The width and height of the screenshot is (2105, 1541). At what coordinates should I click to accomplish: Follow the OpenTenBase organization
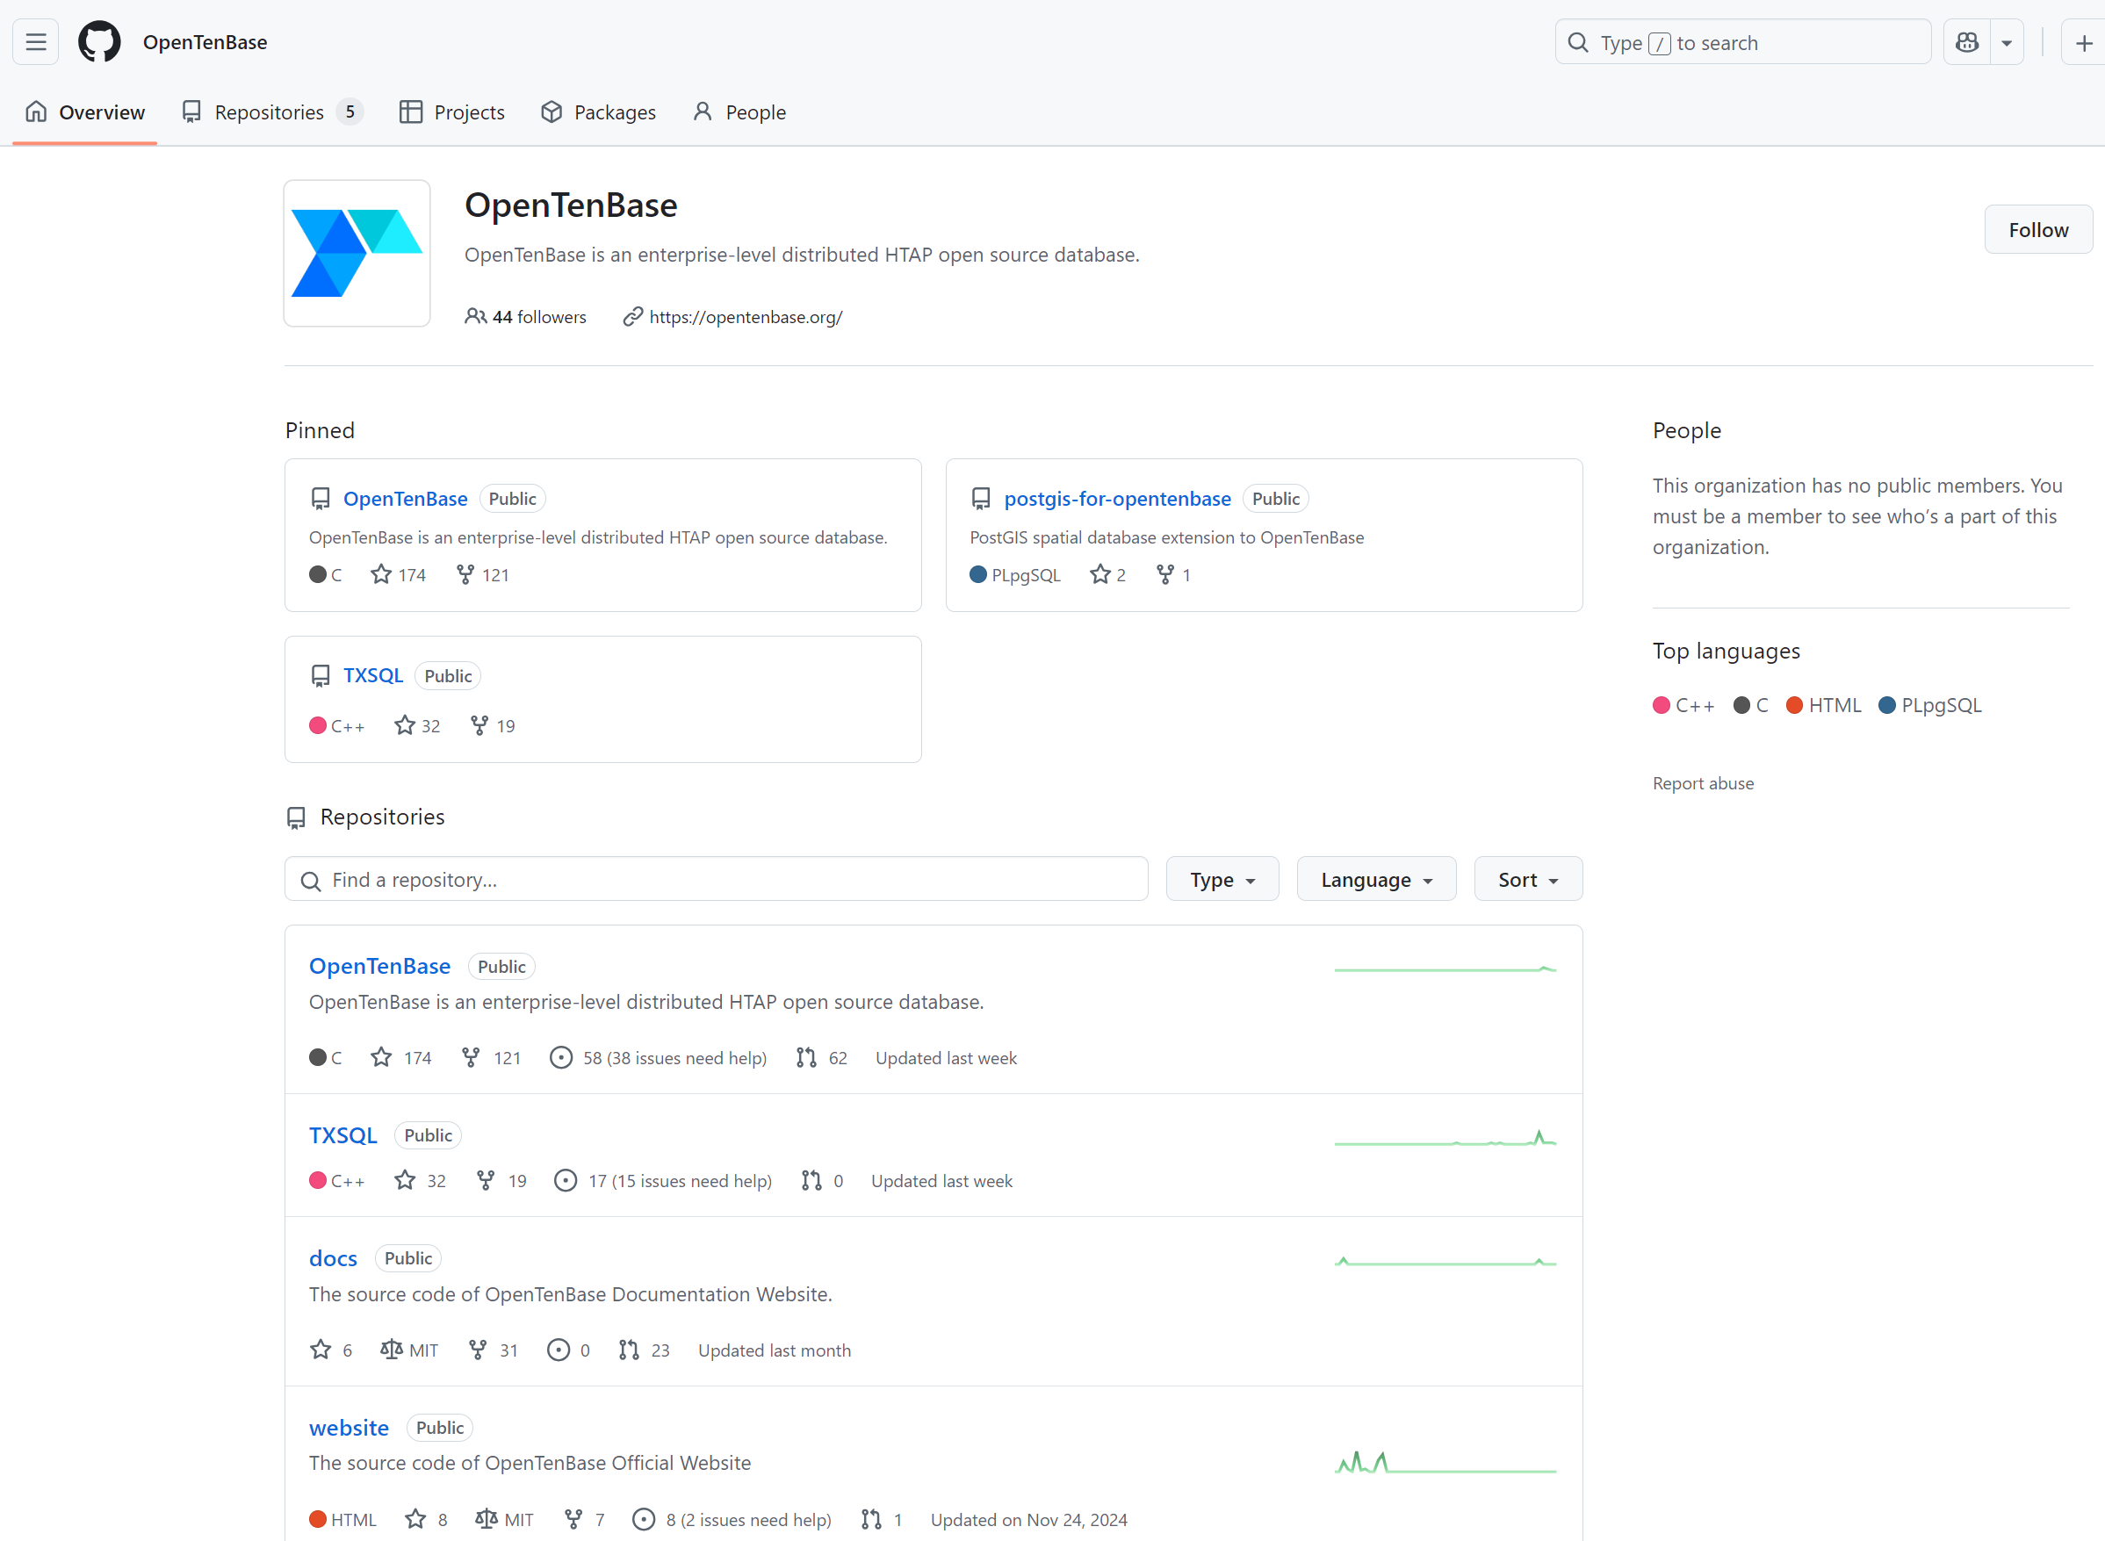(x=2038, y=229)
